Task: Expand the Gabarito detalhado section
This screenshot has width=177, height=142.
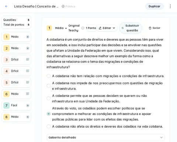Action: tap(106, 138)
